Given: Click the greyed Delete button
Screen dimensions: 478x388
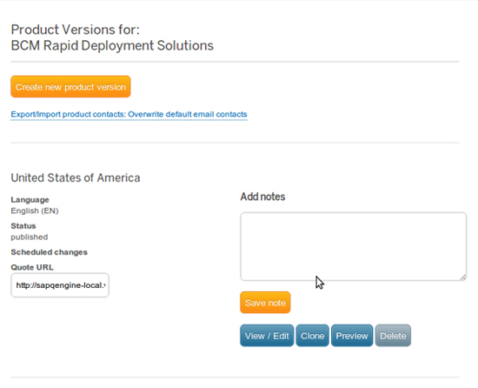Looking at the screenshot, I should (393, 336).
